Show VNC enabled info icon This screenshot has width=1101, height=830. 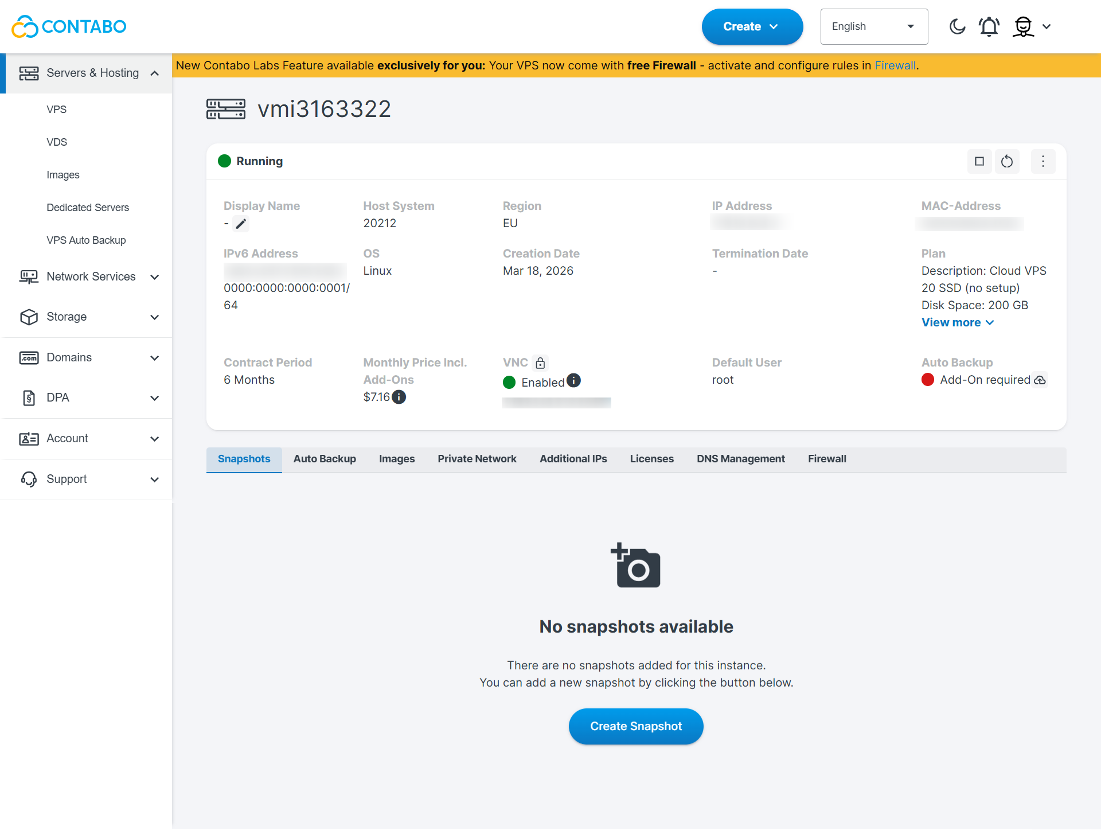(573, 381)
